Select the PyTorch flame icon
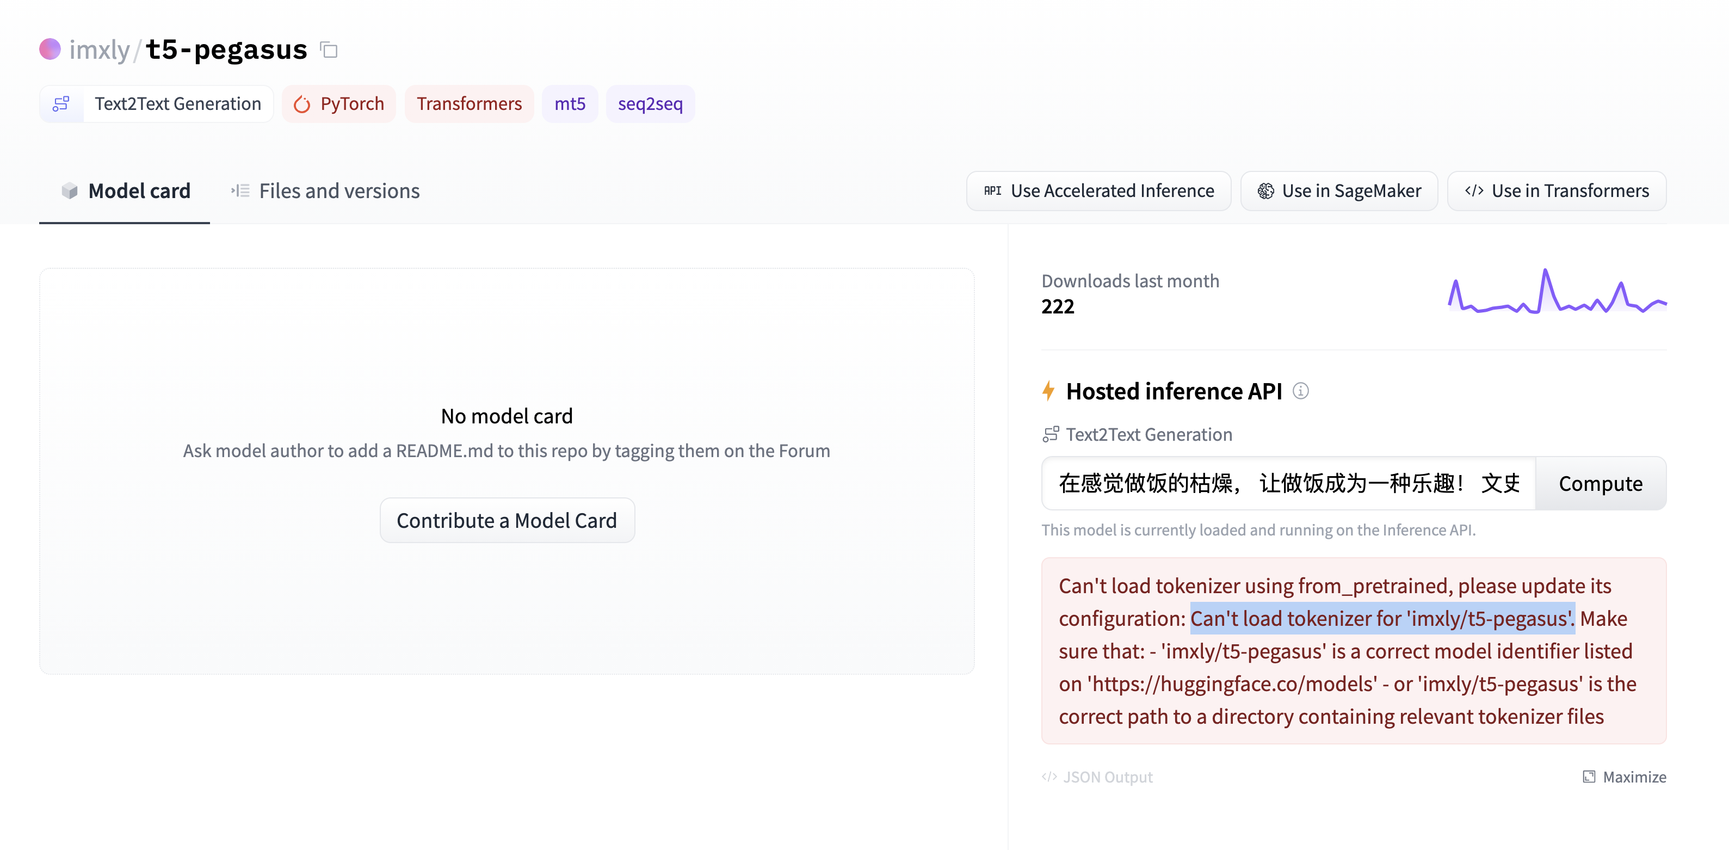The height and width of the screenshot is (850, 1729). [302, 103]
